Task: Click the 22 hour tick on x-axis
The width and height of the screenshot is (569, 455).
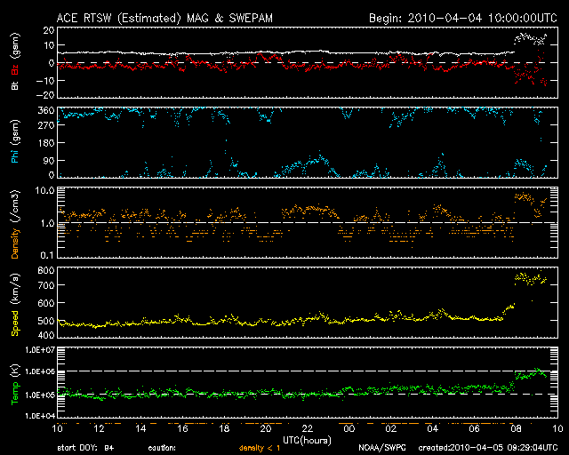Action: 308,429
